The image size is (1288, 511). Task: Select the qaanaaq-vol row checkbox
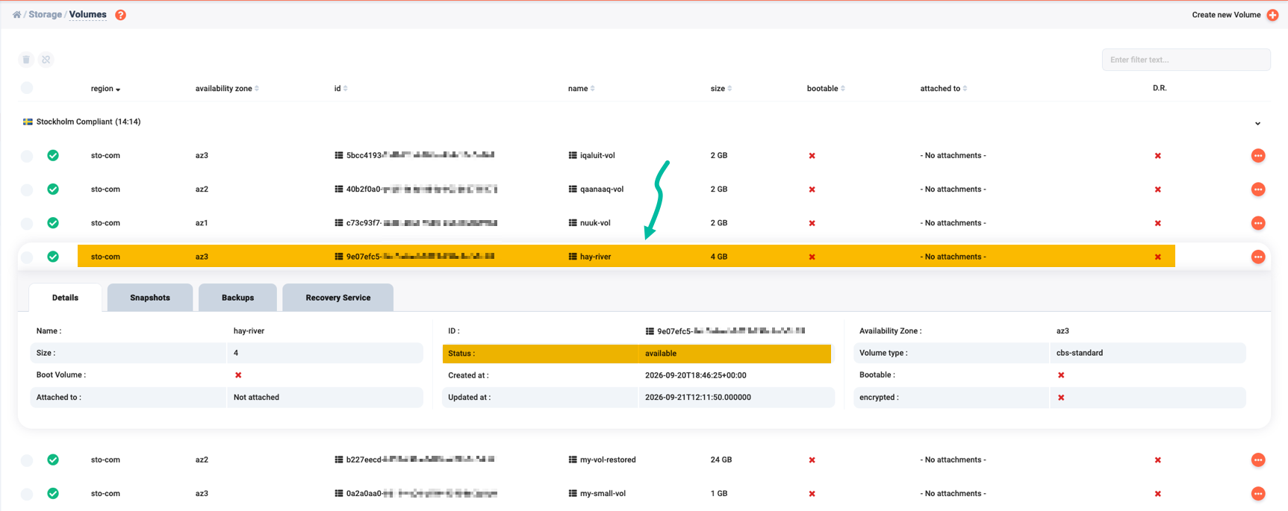(27, 189)
